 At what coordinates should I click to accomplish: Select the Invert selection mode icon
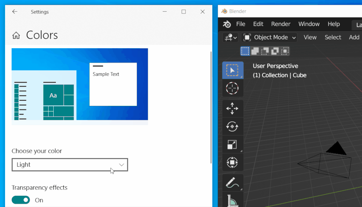(x=275, y=51)
